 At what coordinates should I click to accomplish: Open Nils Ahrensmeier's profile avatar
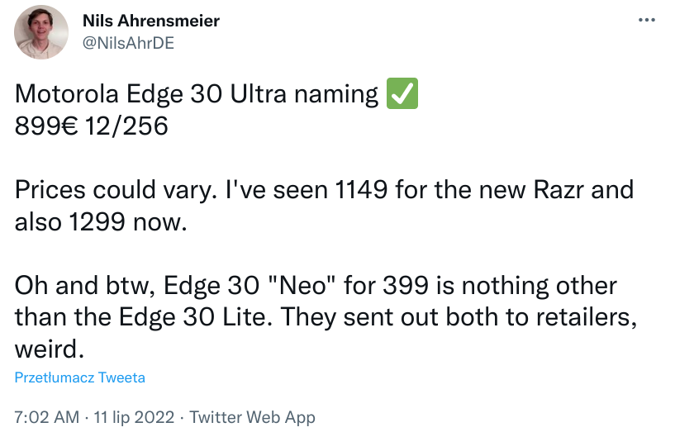40,32
